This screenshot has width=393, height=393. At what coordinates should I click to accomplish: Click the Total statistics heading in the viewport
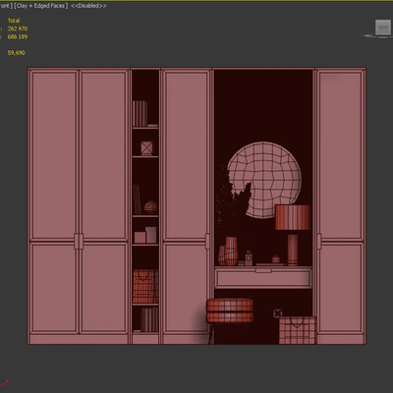(14, 21)
